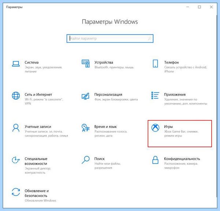Select the Время и язык heading

(105, 126)
